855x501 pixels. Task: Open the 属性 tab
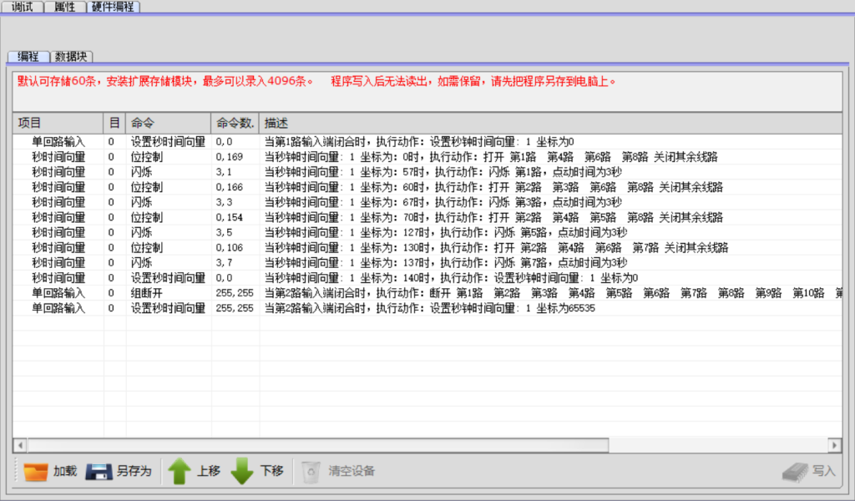64,7
